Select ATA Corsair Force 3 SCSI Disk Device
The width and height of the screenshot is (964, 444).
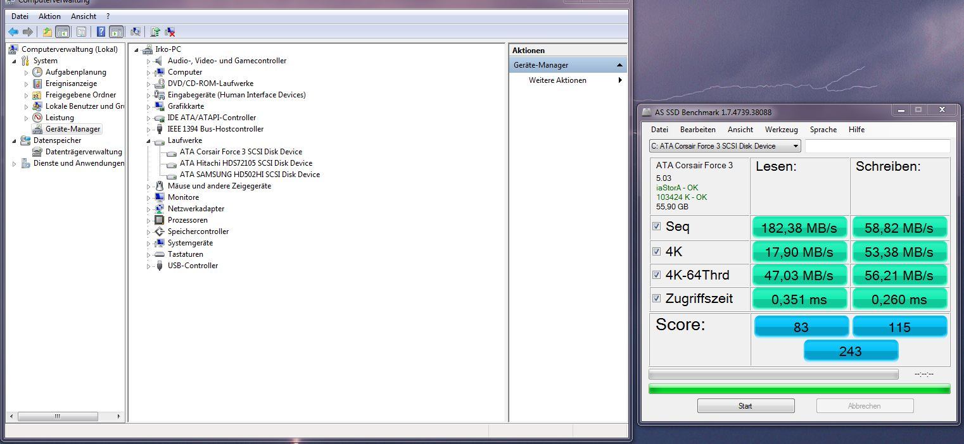pyautogui.click(x=241, y=152)
